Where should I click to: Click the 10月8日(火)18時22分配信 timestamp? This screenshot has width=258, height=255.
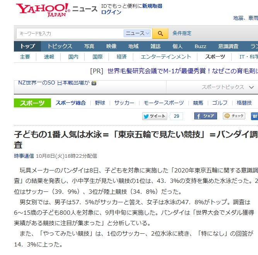66,156
